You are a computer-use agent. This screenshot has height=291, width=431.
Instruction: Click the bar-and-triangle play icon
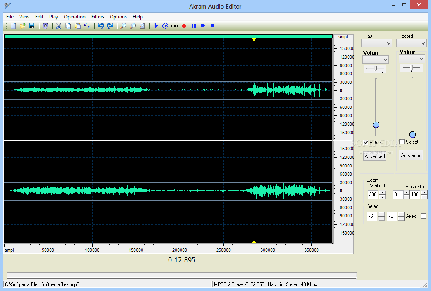pyautogui.click(x=203, y=26)
